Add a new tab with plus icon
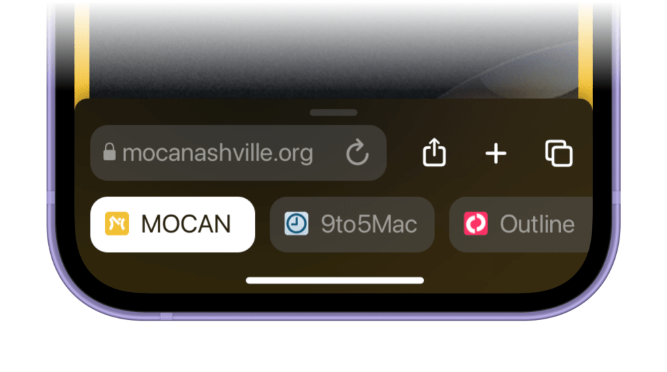This screenshot has width=667, height=372. pyautogui.click(x=496, y=153)
